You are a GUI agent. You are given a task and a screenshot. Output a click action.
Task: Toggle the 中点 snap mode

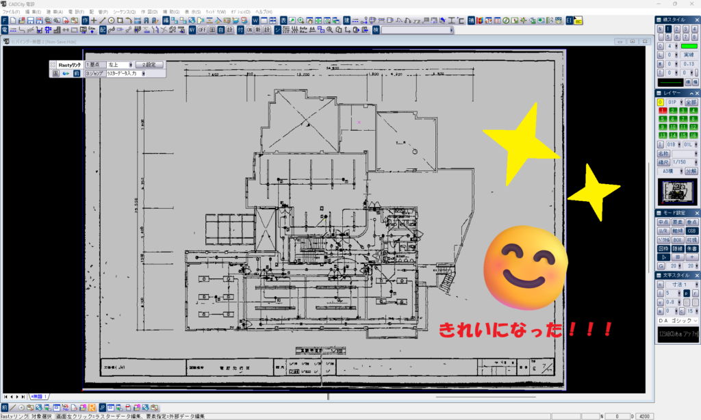tap(663, 222)
